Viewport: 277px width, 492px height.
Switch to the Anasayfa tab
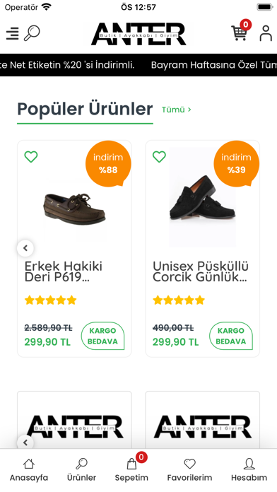coord(29,470)
